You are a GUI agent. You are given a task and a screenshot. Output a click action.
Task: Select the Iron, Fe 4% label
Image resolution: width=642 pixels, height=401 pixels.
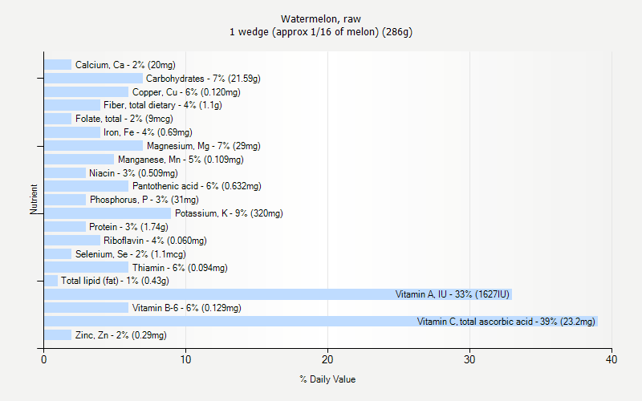pyautogui.click(x=148, y=132)
